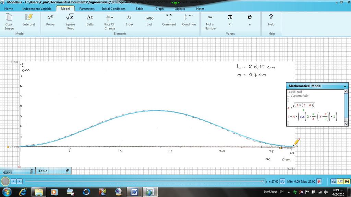Run the Interpret model command
Image resolution: width=351 pixels, height=197 pixels.
(x=29, y=20)
